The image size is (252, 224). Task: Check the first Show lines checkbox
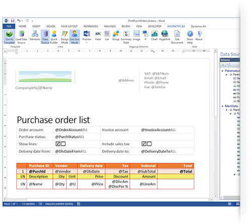click(58, 144)
